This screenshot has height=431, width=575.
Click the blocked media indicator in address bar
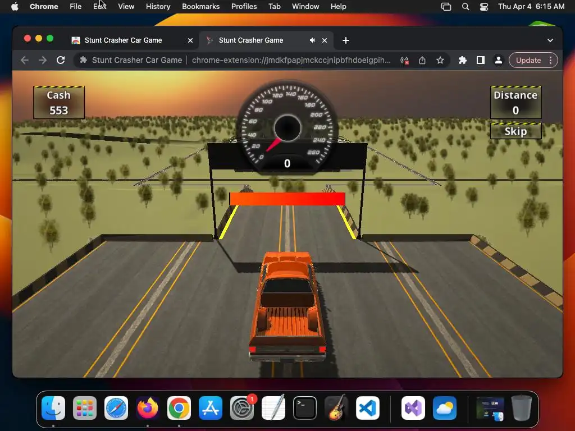coord(404,61)
